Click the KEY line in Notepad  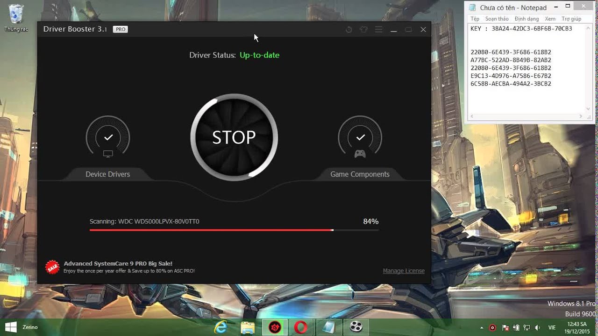pyautogui.click(x=521, y=28)
